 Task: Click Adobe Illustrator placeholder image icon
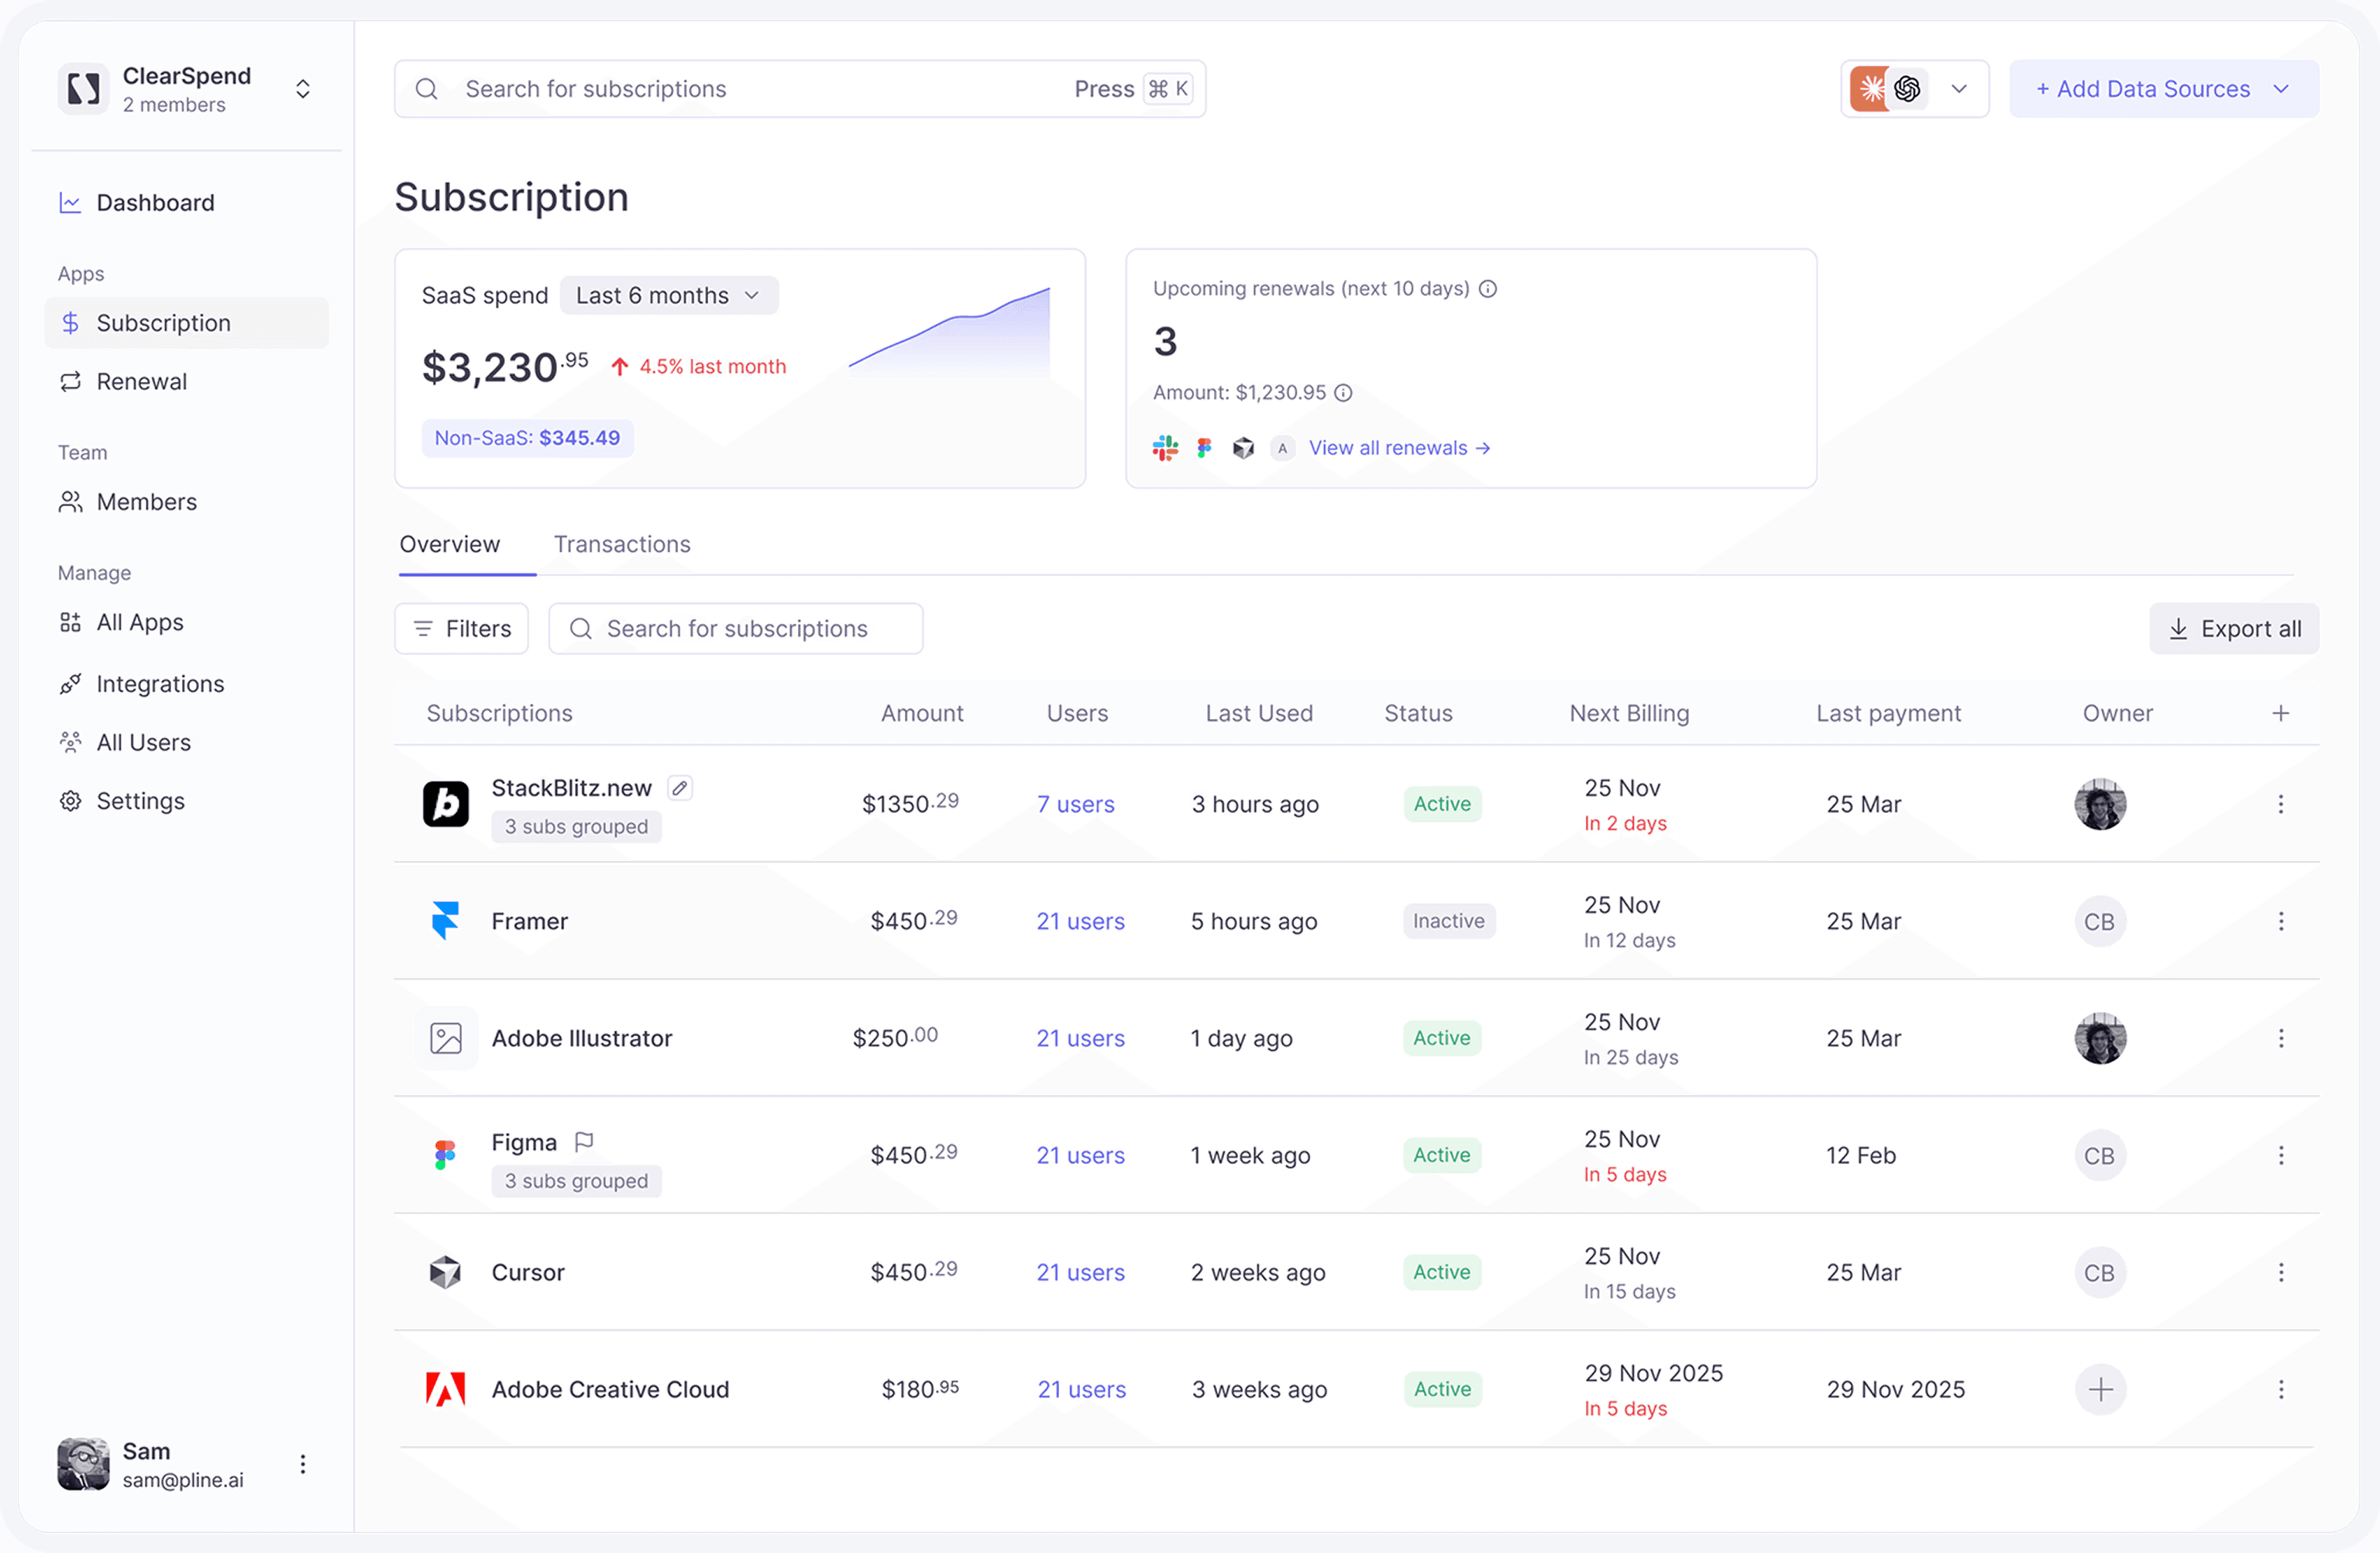coord(446,1039)
